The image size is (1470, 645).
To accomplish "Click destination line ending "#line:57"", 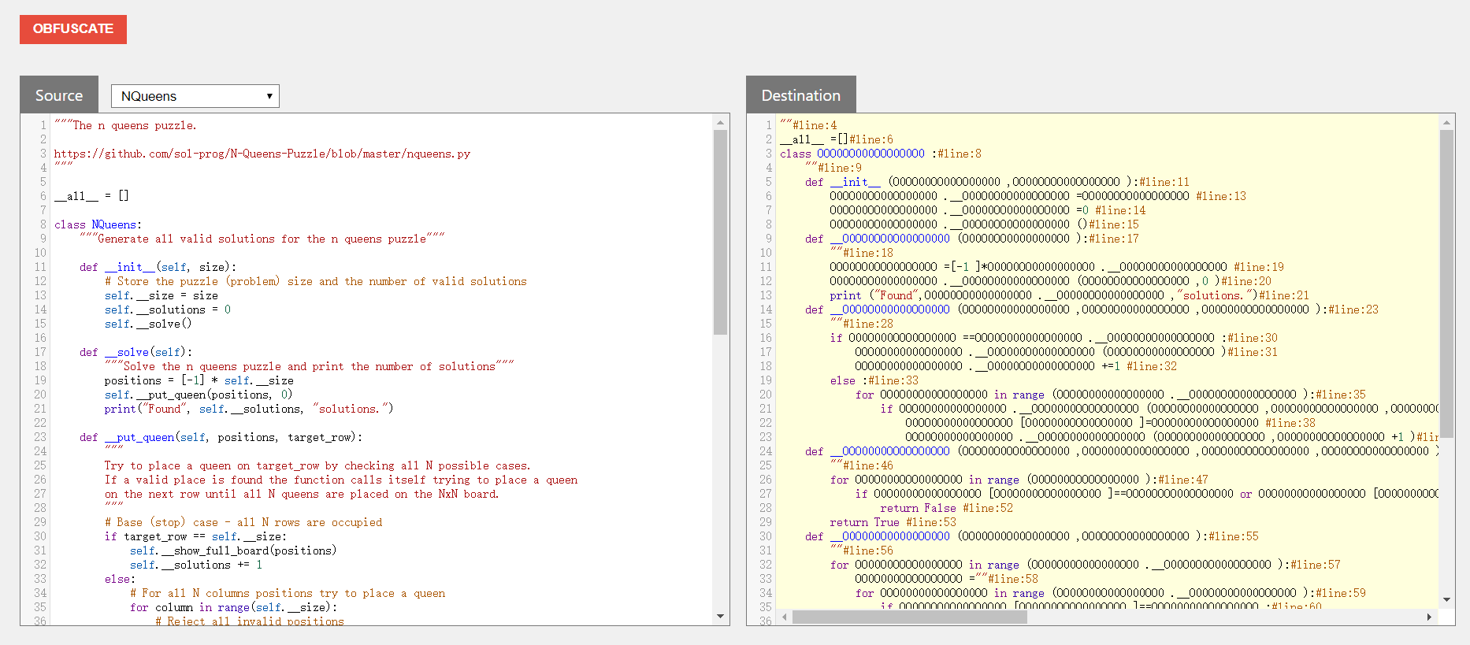I will pos(1086,565).
